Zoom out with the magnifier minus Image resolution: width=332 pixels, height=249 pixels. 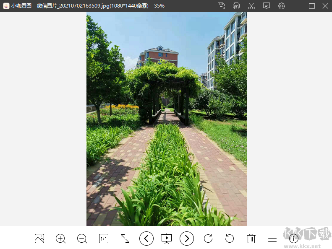click(x=82, y=239)
